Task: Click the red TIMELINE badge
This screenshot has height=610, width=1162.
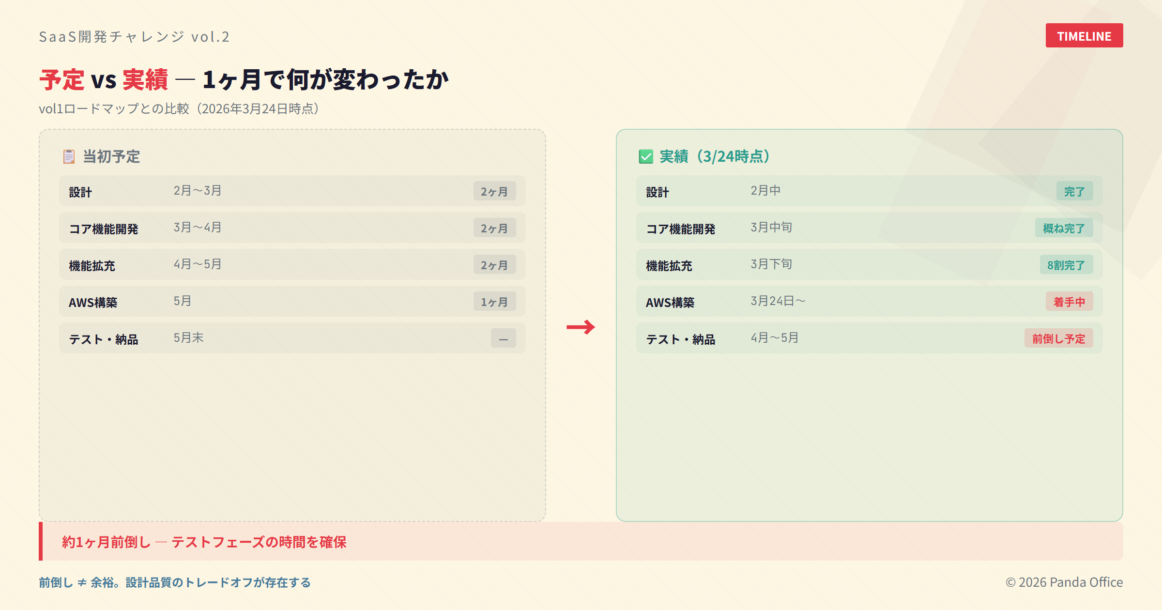Action: [x=1084, y=36]
